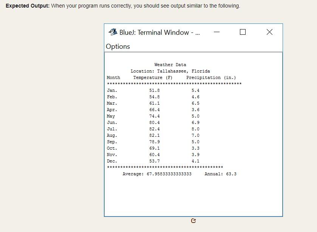The image size is (317, 232).
Task: Select the Jan. temperature row
Action: pyautogui.click(x=155, y=90)
